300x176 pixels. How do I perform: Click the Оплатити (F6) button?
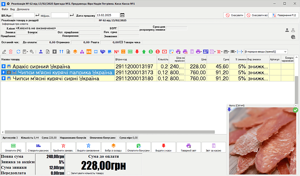coord(13,147)
